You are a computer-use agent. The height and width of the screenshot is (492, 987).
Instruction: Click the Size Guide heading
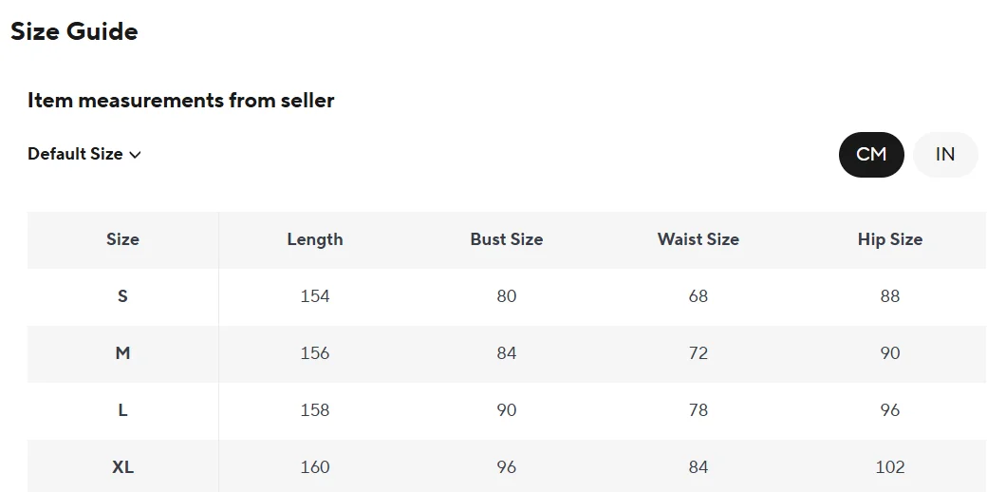(x=74, y=31)
